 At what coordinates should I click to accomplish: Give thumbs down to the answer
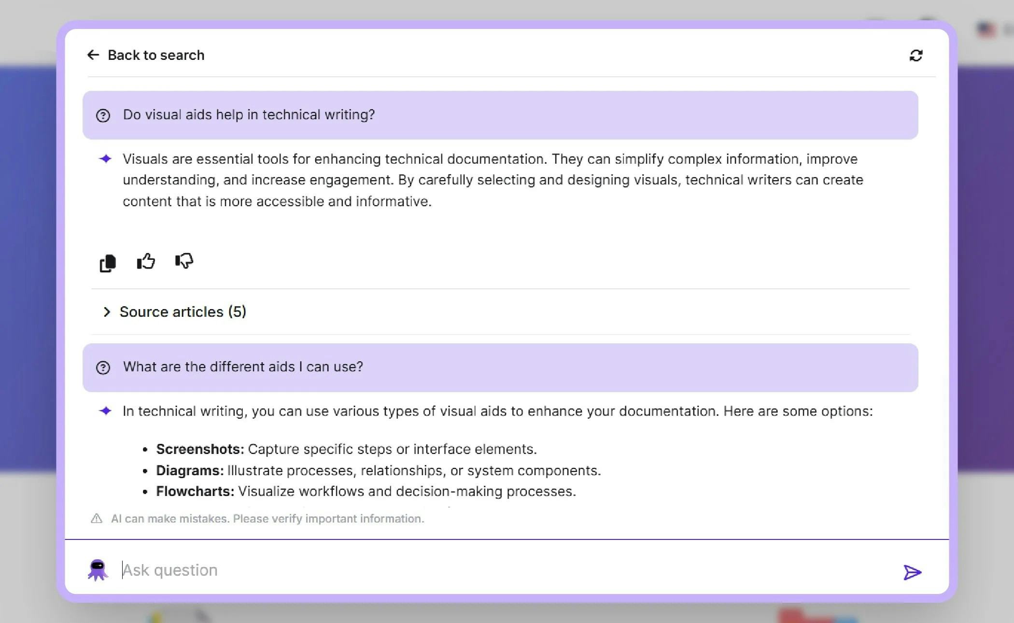[184, 261]
